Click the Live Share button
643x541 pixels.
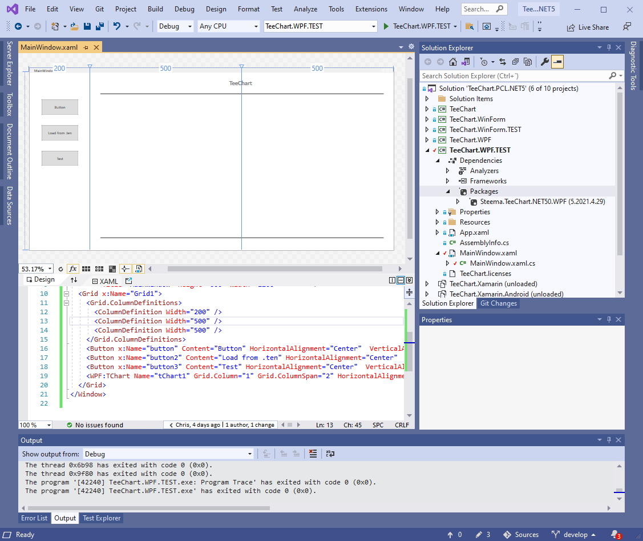(x=588, y=27)
